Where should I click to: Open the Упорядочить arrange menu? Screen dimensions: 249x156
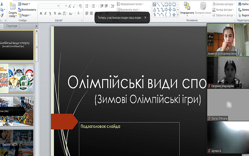[187, 8]
